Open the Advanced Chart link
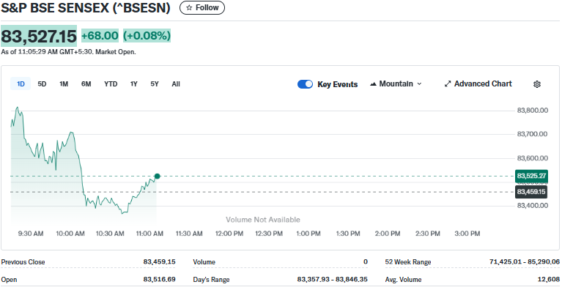The width and height of the screenshot is (562, 290). (478, 83)
